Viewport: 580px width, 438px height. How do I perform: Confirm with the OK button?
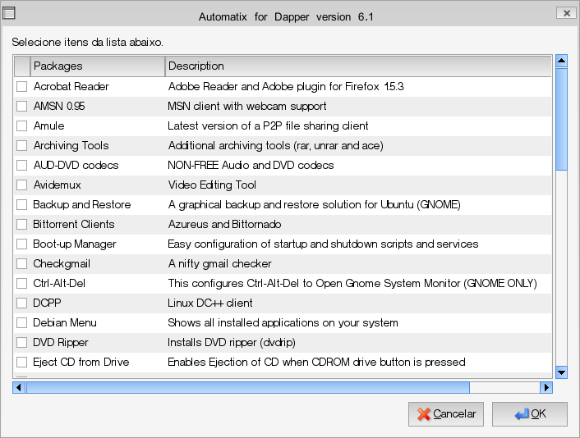[x=531, y=414]
